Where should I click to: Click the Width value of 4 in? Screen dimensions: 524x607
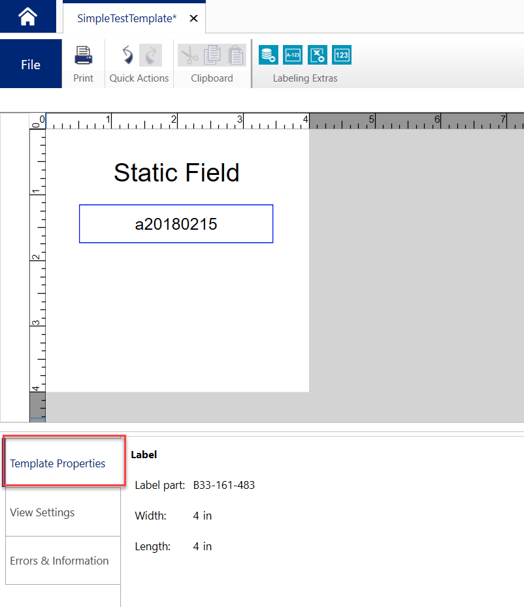(x=203, y=516)
